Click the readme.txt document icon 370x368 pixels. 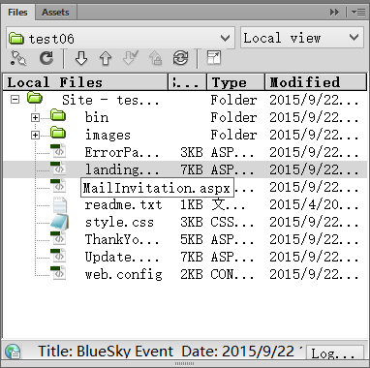pyautogui.click(x=60, y=204)
